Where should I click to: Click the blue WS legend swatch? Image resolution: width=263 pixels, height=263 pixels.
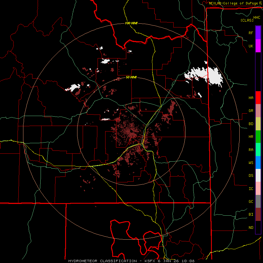coord(258,162)
